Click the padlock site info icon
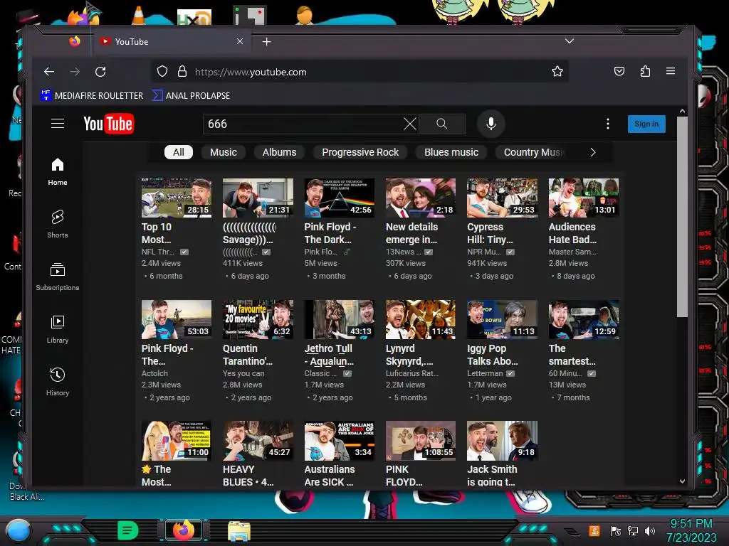 (182, 72)
